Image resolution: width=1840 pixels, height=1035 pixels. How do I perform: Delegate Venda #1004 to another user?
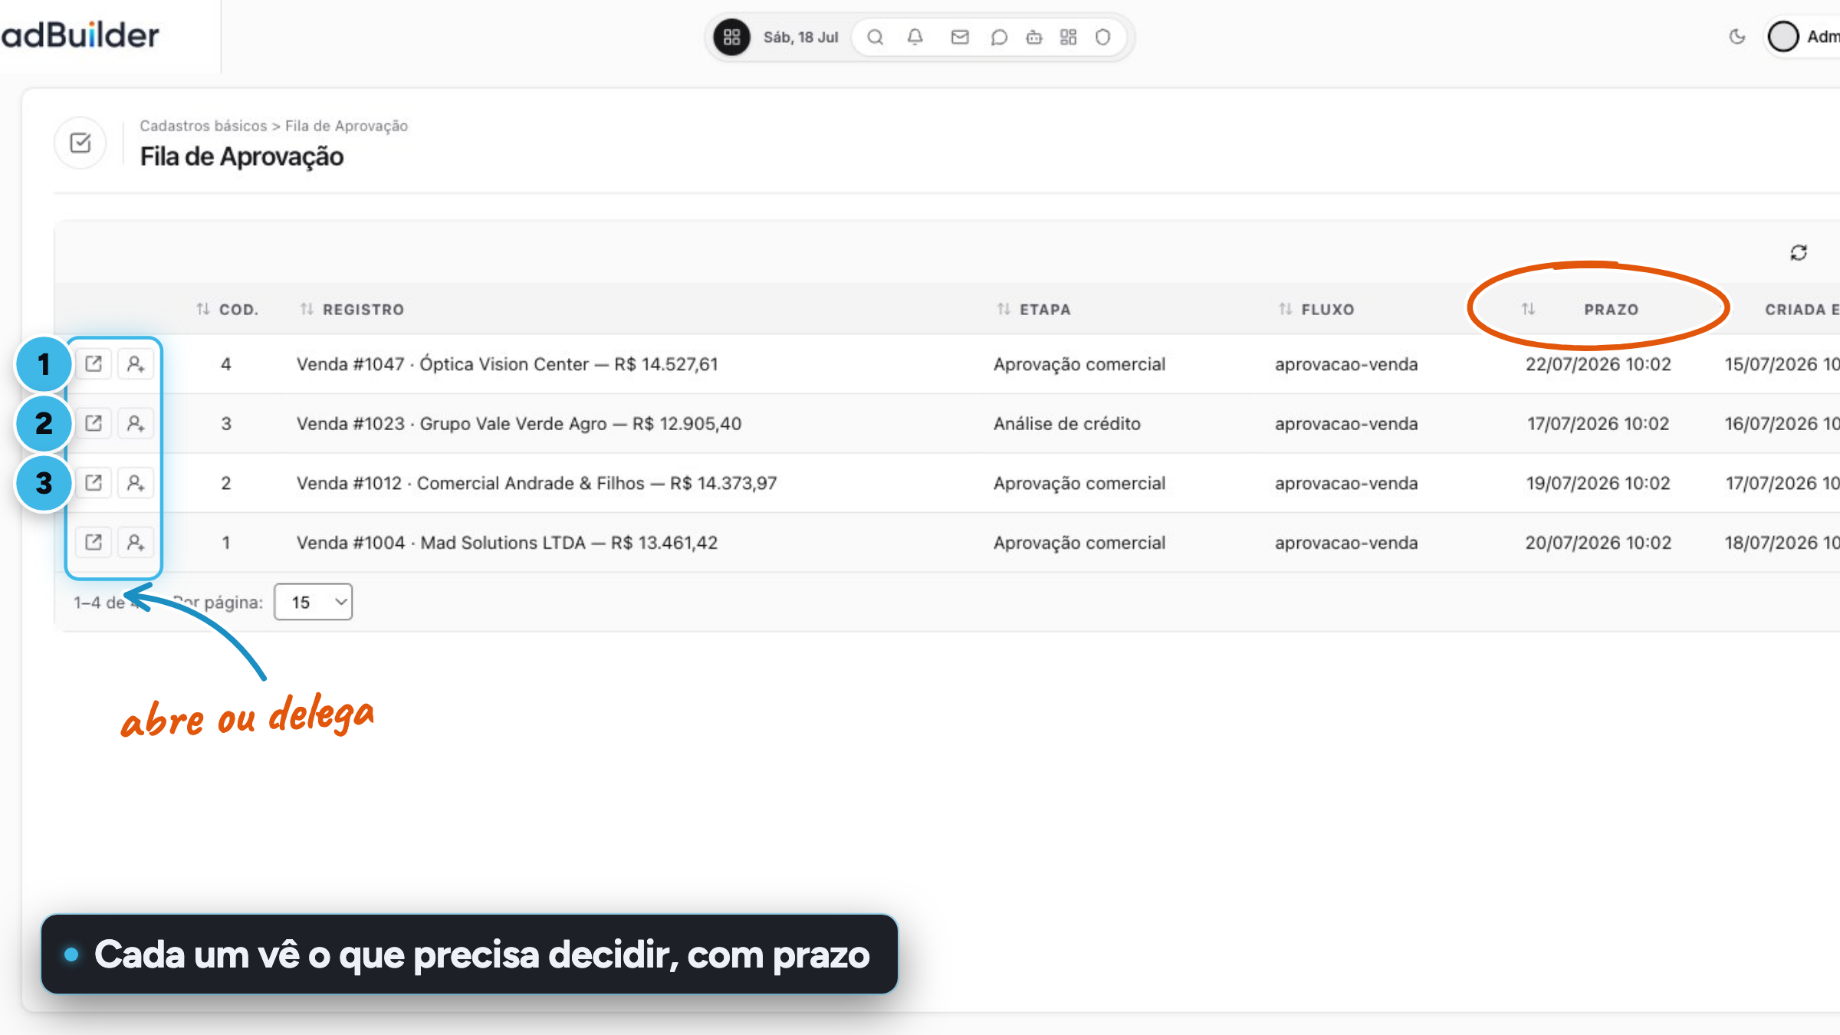(x=136, y=542)
